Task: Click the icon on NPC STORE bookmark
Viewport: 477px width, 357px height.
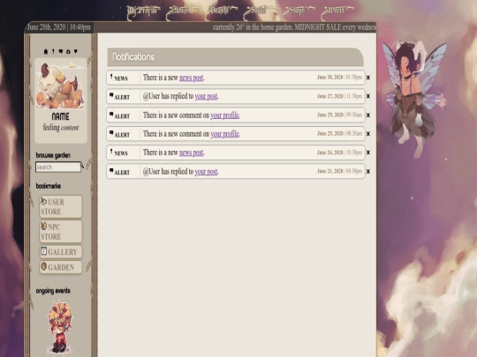Action: (x=43, y=226)
